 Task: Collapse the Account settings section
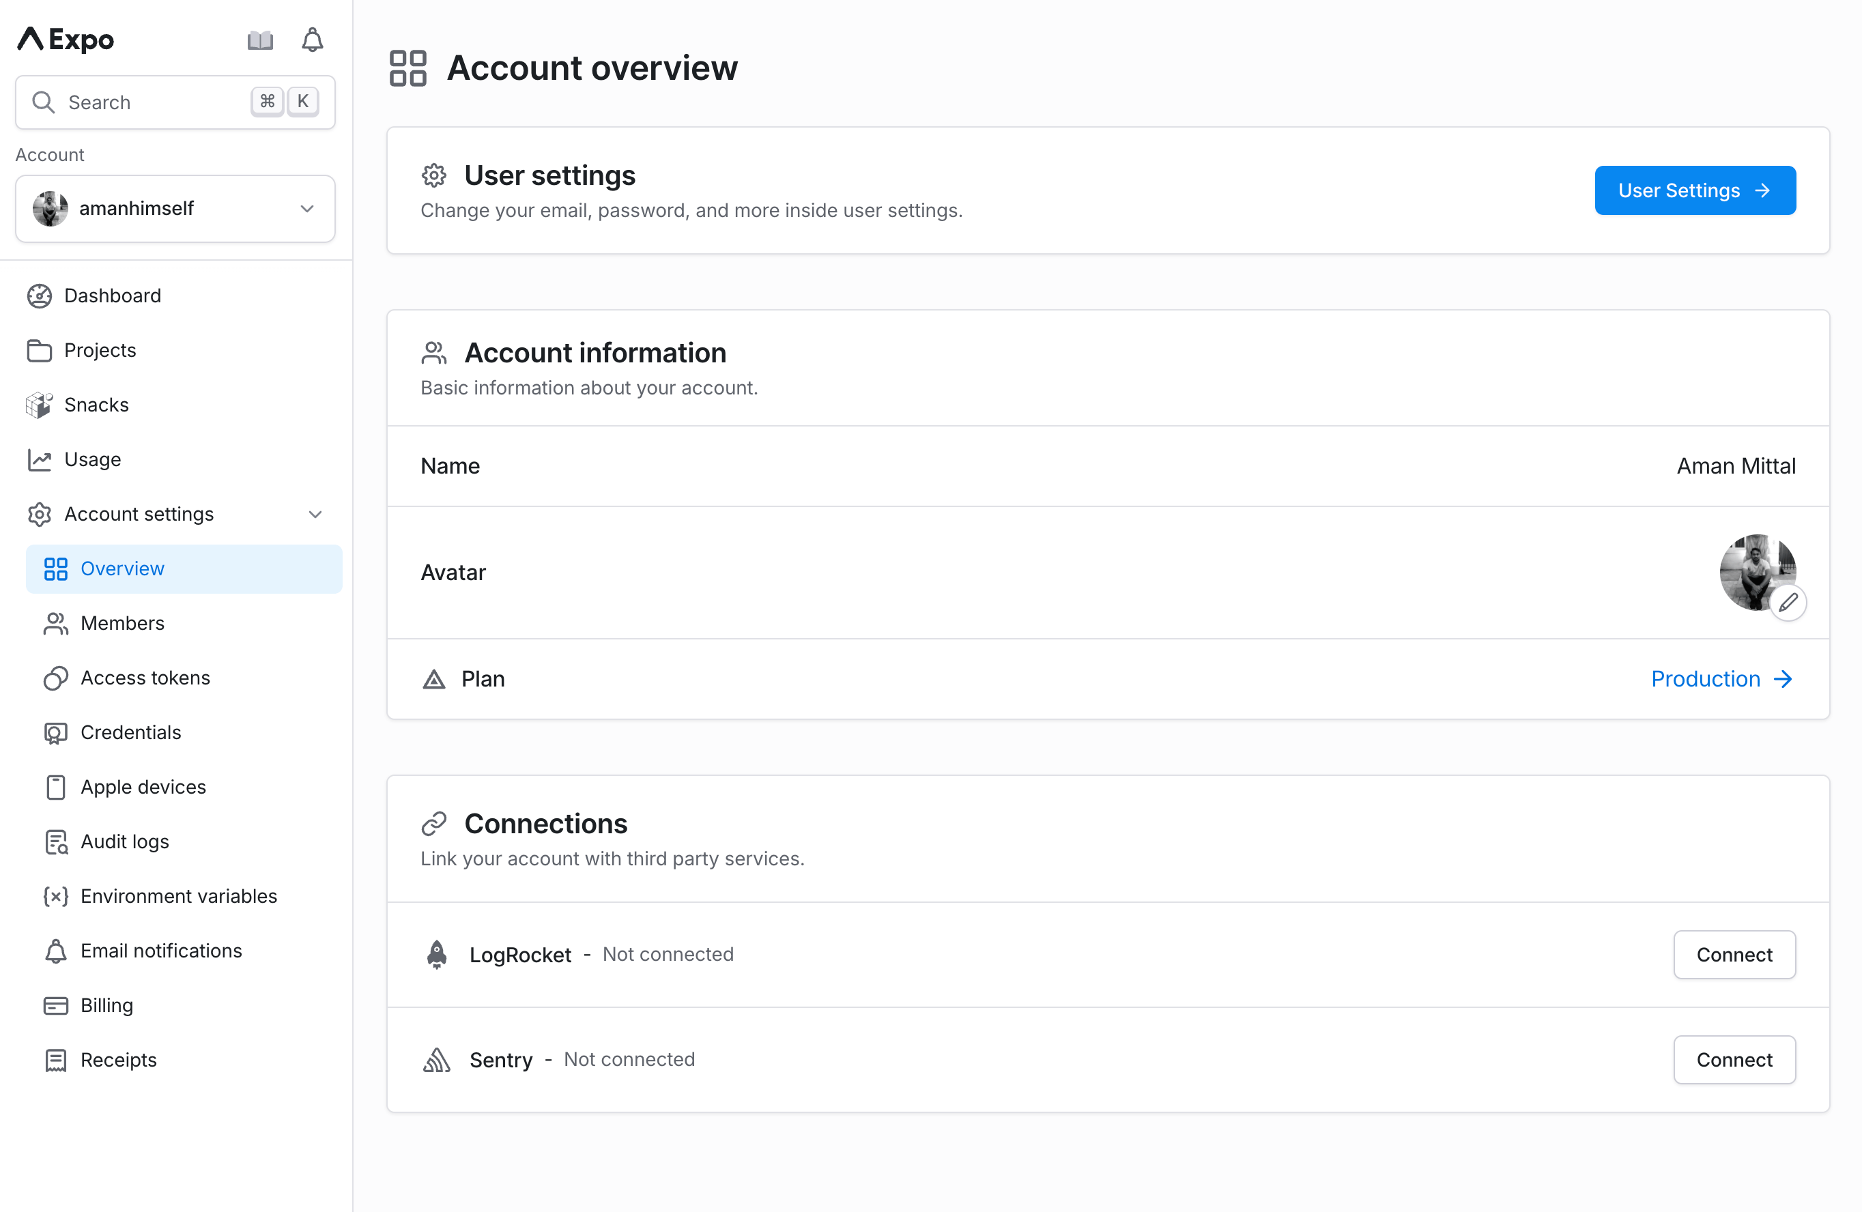pyautogui.click(x=315, y=514)
